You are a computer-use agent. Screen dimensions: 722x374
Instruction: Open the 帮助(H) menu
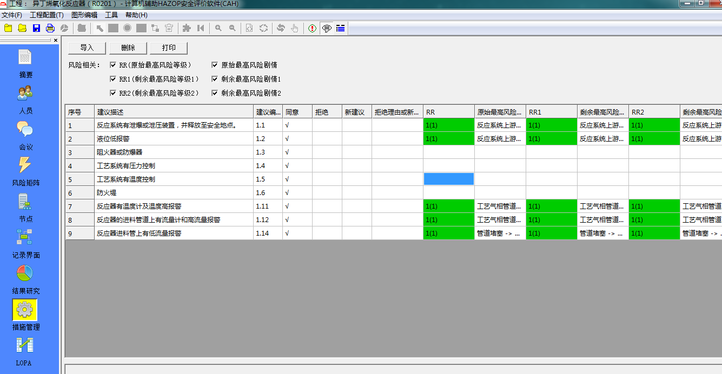136,15
